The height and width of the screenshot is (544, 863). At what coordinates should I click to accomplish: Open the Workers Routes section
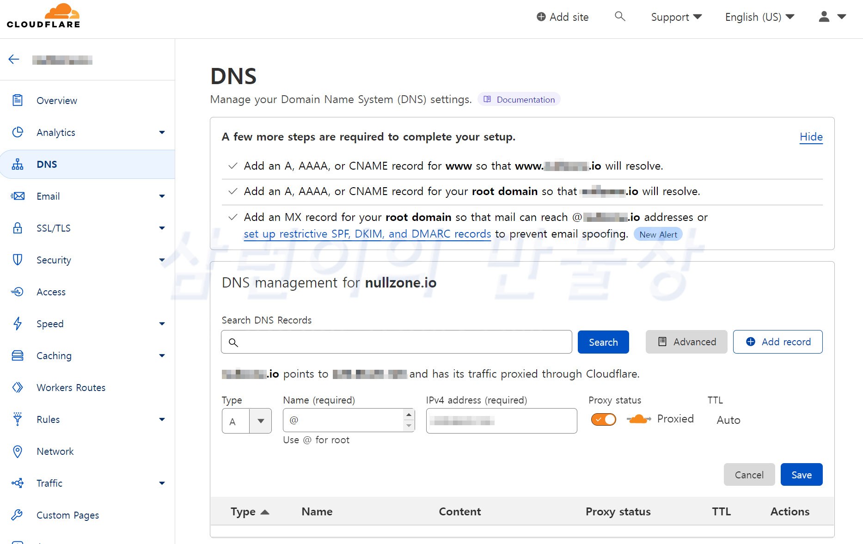(71, 387)
